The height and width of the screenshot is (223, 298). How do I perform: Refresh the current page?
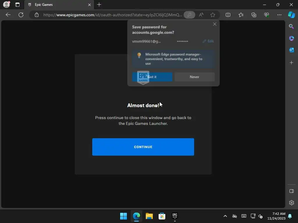click(21, 15)
